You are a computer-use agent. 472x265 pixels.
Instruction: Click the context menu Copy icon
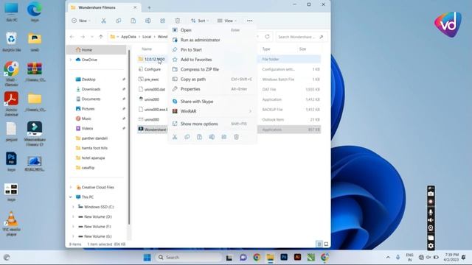pyautogui.click(x=187, y=137)
